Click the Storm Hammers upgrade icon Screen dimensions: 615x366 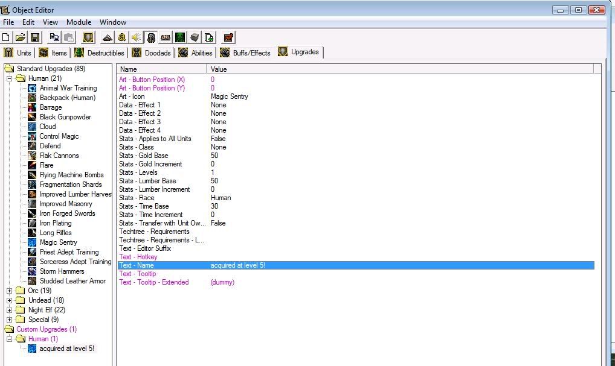32,271
